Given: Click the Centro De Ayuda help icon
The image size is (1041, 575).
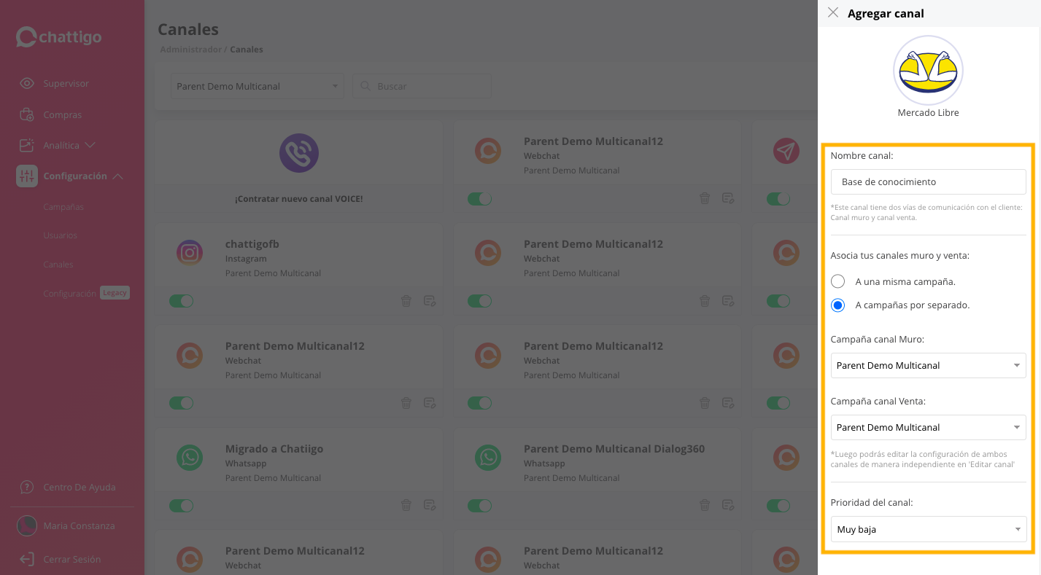Looking at the screenshot, I should [x=27, y=487].
